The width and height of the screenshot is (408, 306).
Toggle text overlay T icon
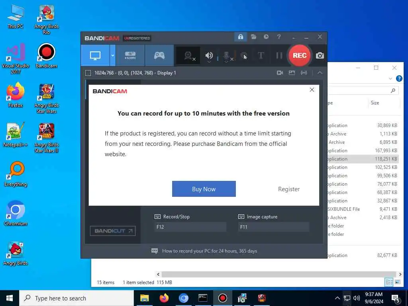coord(261,55)
